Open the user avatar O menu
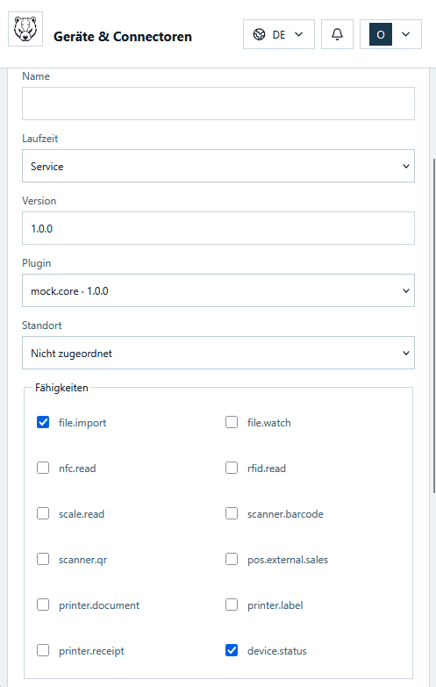 [x=381, y=34]
